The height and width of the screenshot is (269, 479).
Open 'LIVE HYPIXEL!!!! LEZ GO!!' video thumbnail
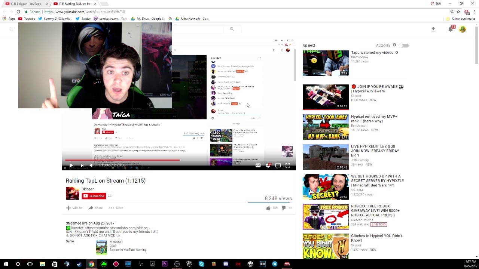coord(326,157)
